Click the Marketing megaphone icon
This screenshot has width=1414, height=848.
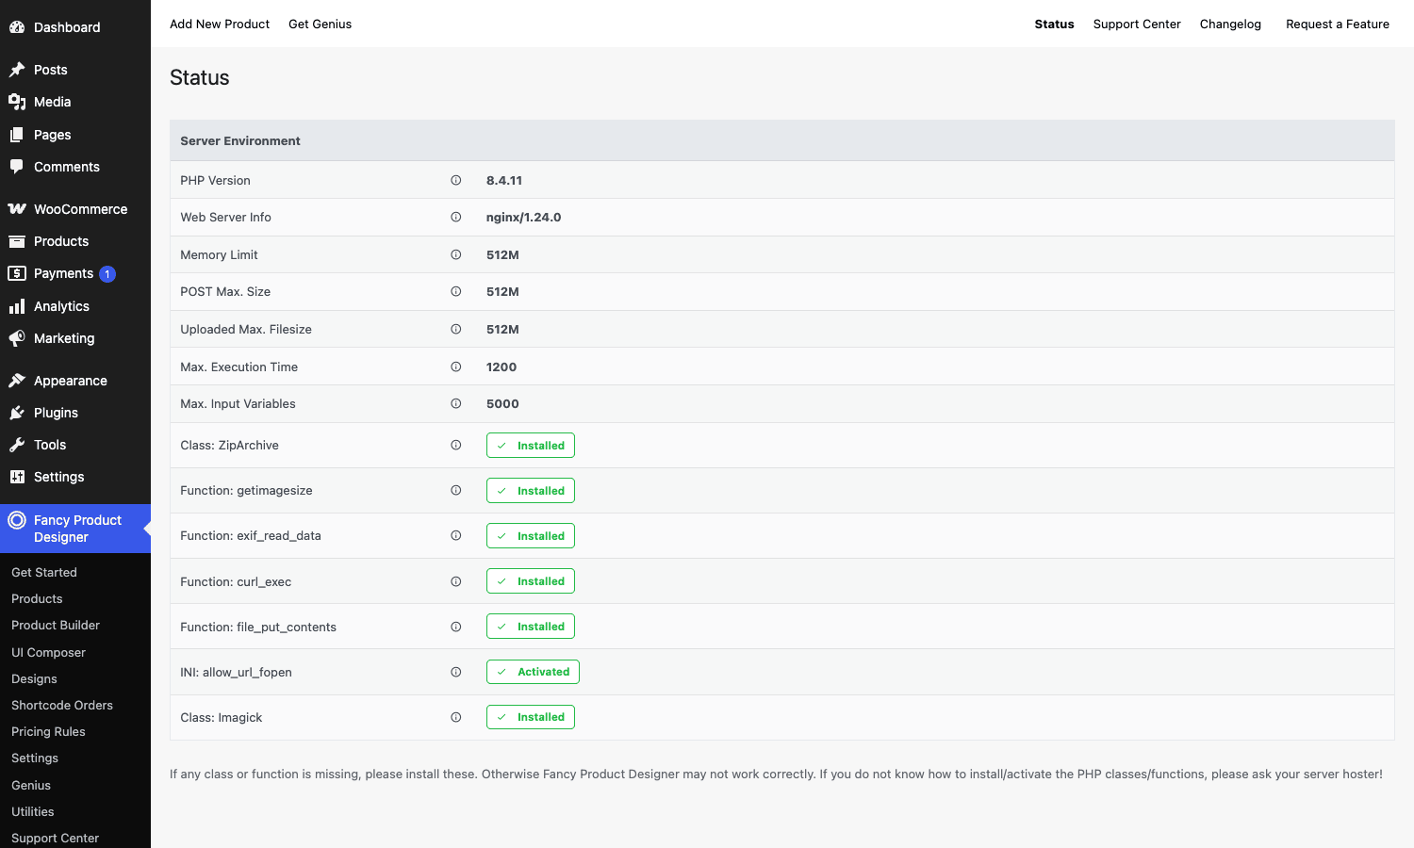coord(17,338)
